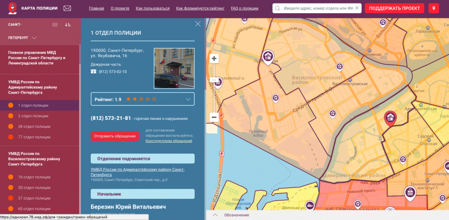Image resolution: width=449 pixels, height=220 pixels.
Task: Select the red highlighted police station marker
Action: (x=389, y=117)
